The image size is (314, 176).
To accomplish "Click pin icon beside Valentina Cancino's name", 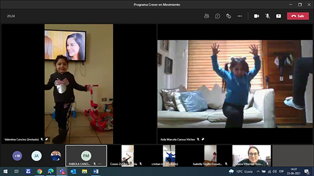I will pyautogui.click(x=47, y=139).
